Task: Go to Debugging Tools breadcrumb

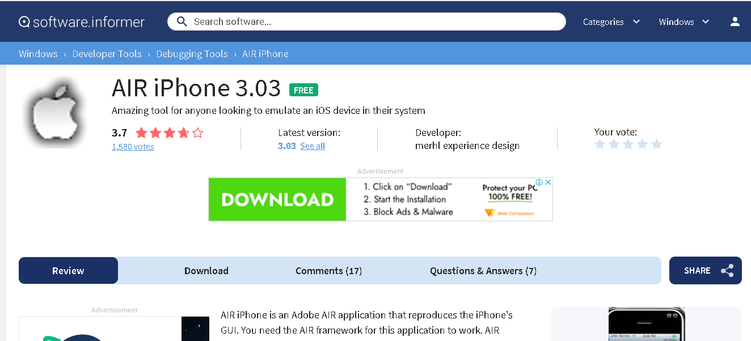Action: pos(192,54)
